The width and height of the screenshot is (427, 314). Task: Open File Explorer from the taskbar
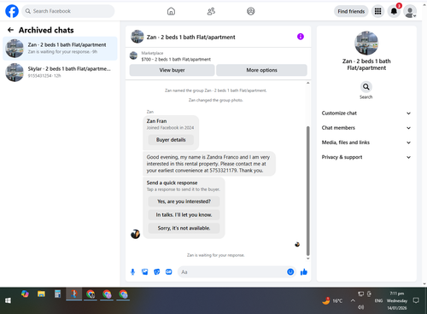click(41, 294)
